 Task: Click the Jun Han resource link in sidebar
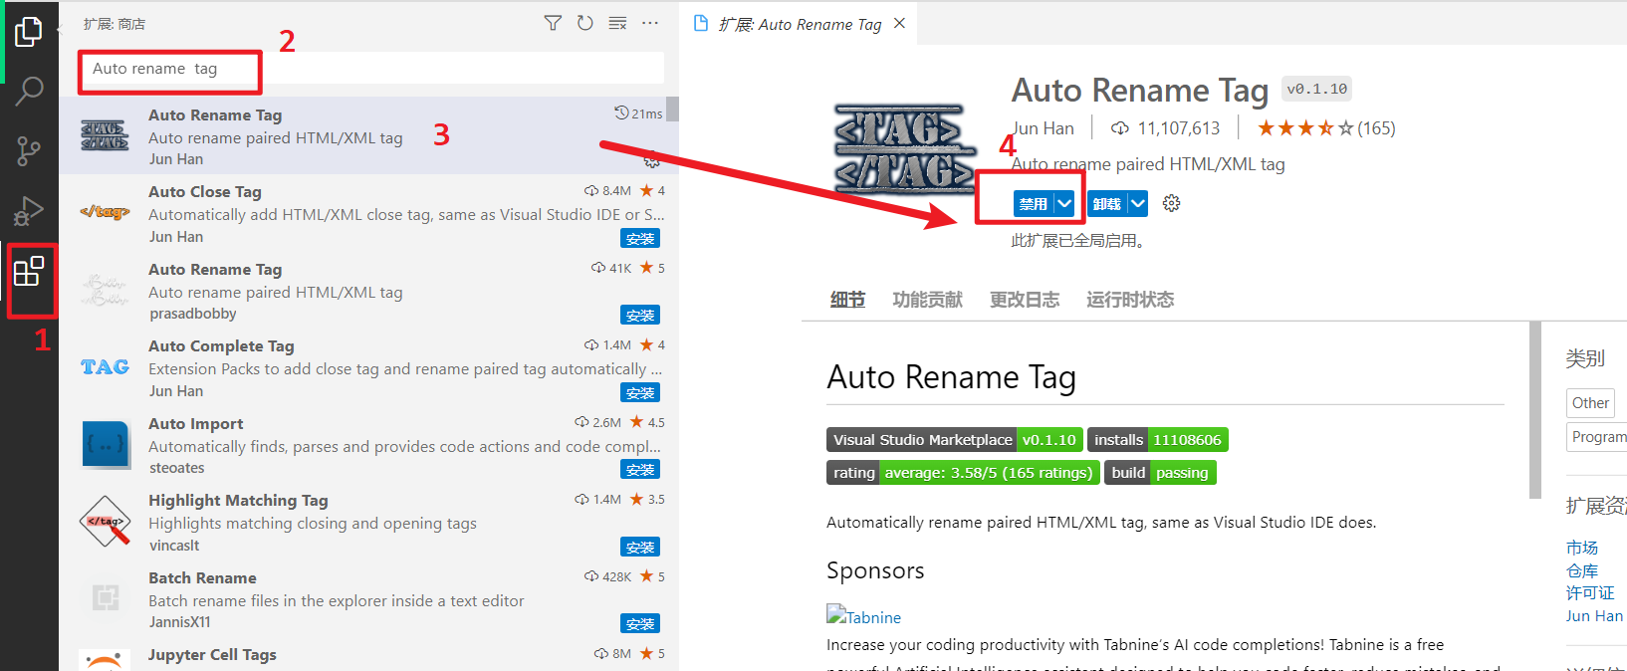[x=1594, y=616]
